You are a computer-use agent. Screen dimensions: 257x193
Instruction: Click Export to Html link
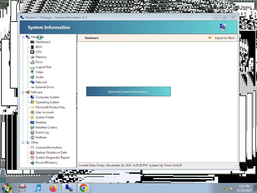(225, 38)
